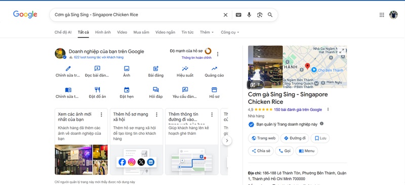Click the Menu button in knowledge panel

pyautogui.click(x=307, y=151)
